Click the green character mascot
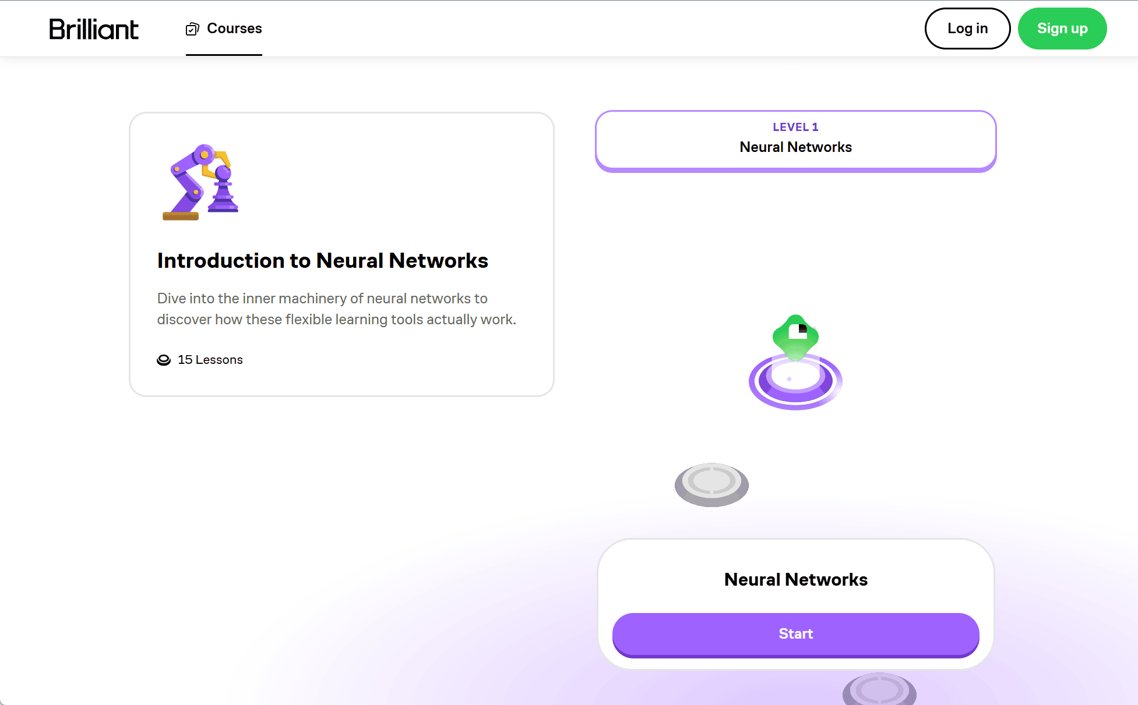1138x705 pixels. (795, 336)
